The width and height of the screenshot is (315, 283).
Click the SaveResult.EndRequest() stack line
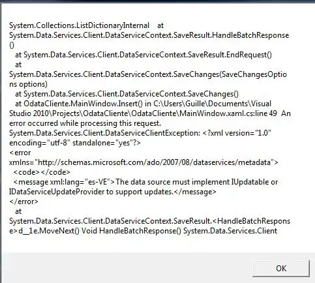tap(143, 55)
